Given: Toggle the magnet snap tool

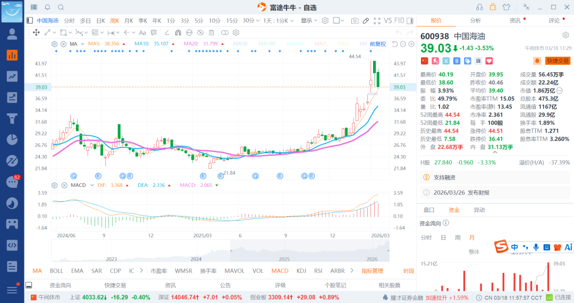Looking at the screenshot, I should (178, 32).
